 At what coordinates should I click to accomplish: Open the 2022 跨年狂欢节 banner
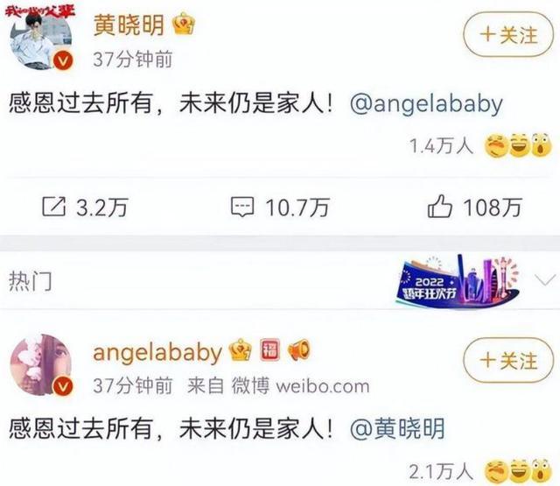click(458, 280)
